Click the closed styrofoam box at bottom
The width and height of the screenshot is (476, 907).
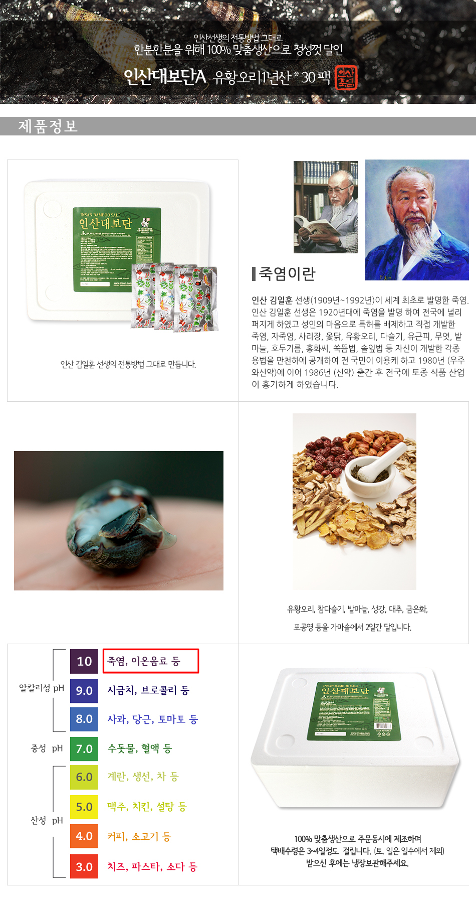(355, 737)
